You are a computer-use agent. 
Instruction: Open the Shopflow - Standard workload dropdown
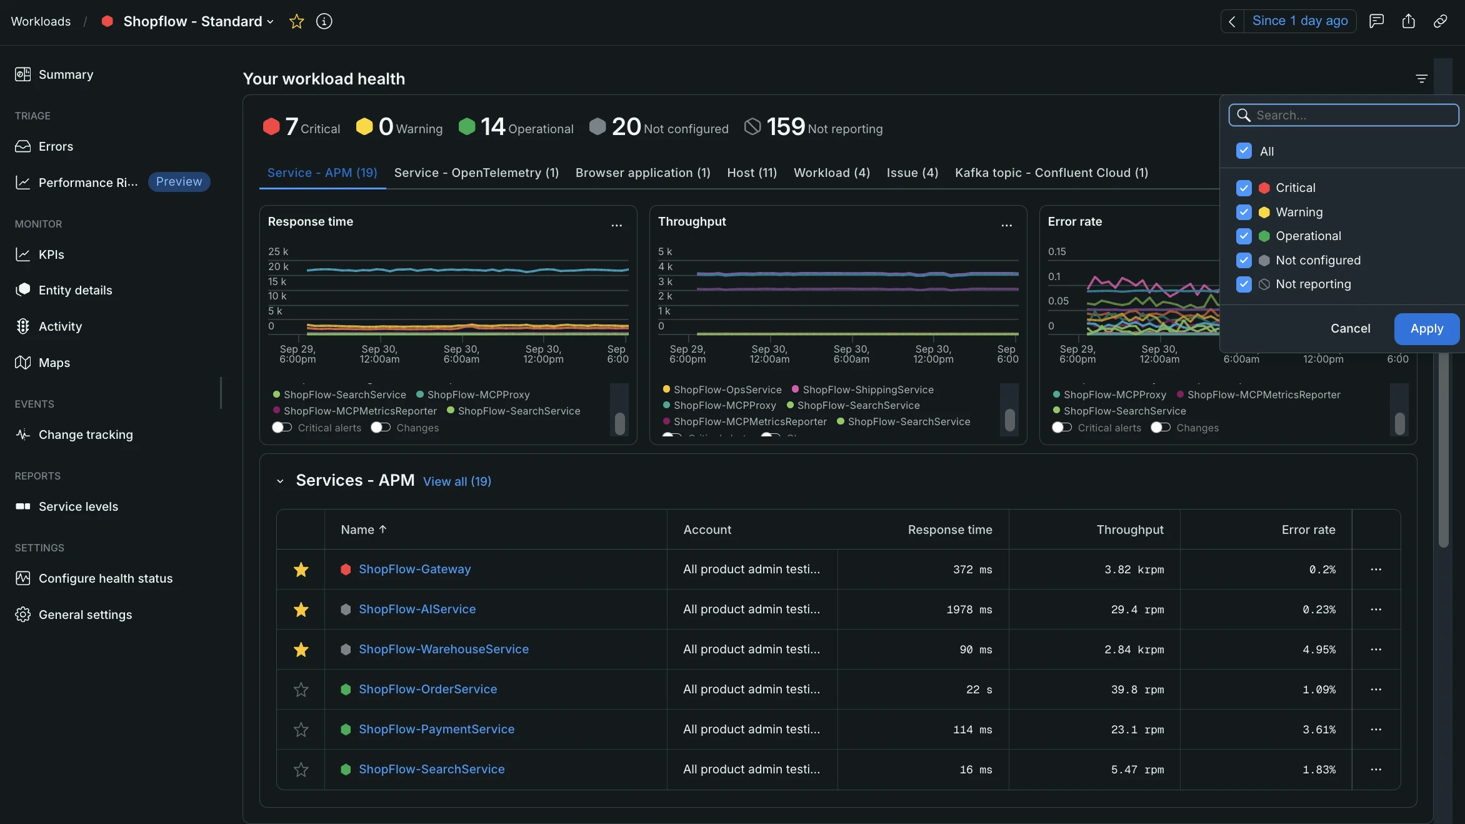coord(198,21)
